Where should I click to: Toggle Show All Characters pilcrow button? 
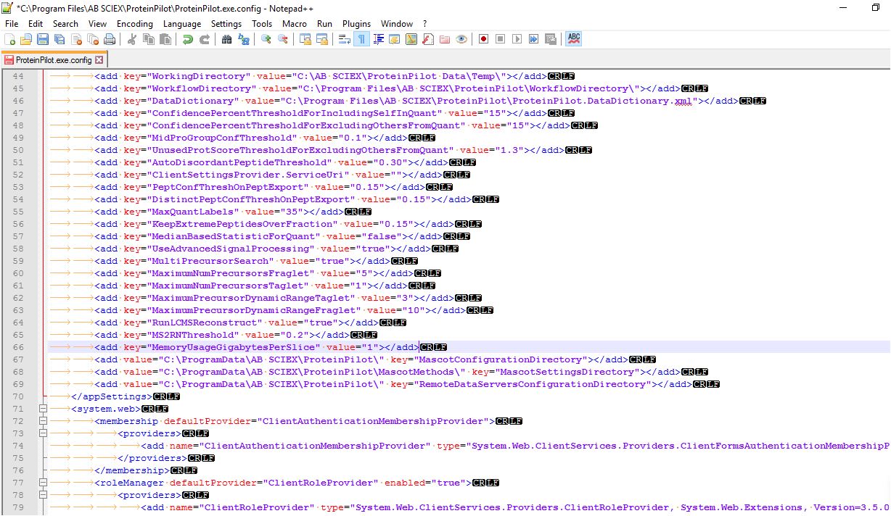[361, 38]
